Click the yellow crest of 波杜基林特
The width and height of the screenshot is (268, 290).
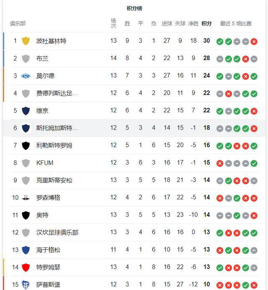point(26,41)
